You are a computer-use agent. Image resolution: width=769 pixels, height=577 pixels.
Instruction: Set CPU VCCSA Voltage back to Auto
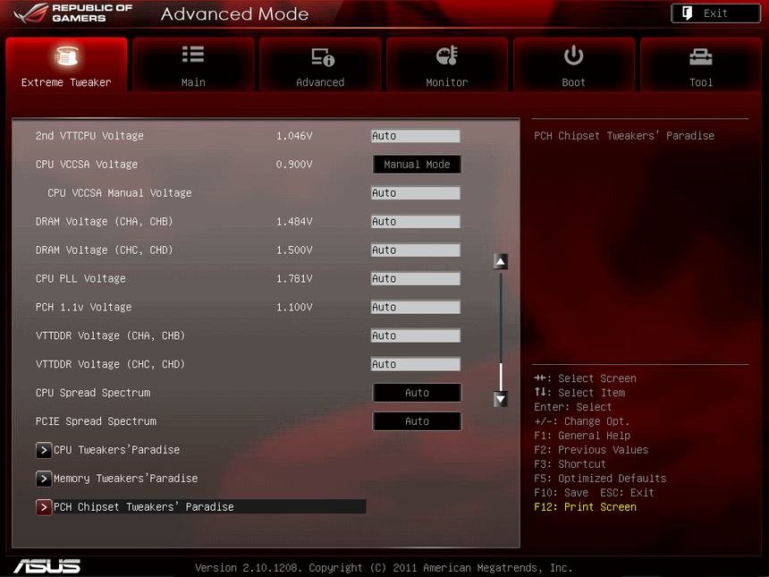[x=416, y=164]
